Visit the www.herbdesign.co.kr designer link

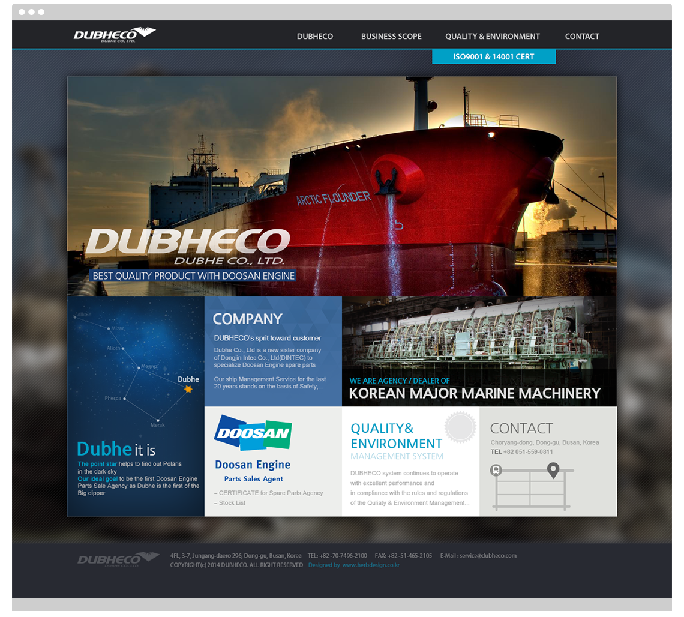[x=371, y=565]
